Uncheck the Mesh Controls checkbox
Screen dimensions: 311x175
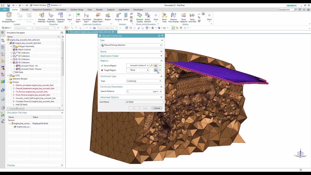(14, 50)
